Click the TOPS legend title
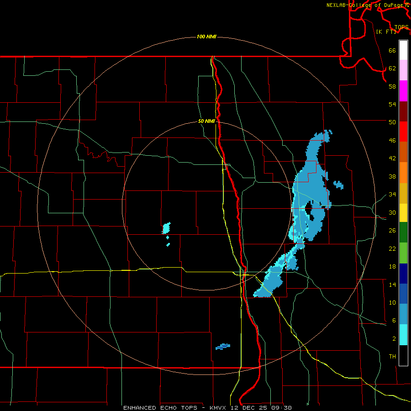The height and width of the screenshot is (411, 411). click(x=401, y=27)
